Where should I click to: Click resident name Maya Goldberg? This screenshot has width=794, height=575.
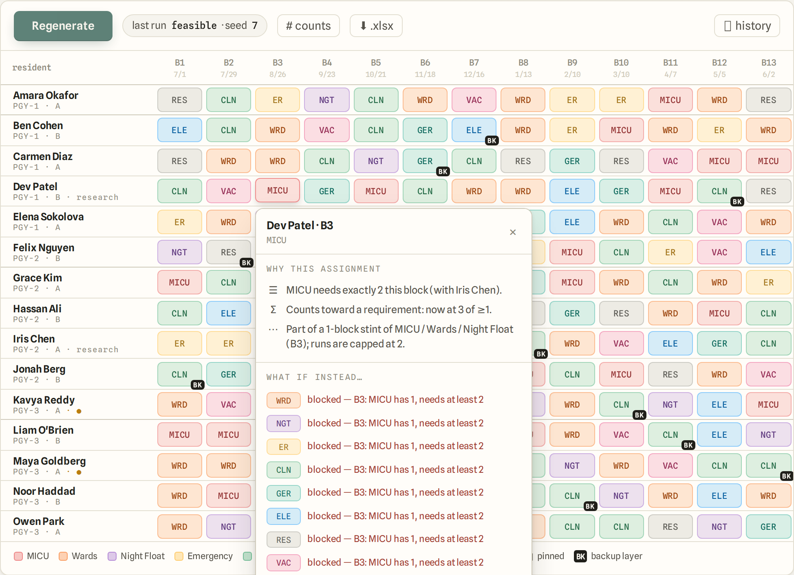click(x=49, y=461)
